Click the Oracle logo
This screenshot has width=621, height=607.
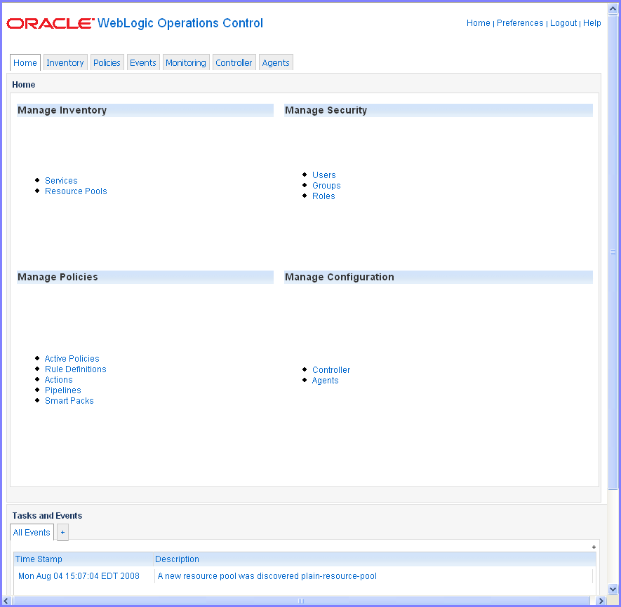(51, 23)
